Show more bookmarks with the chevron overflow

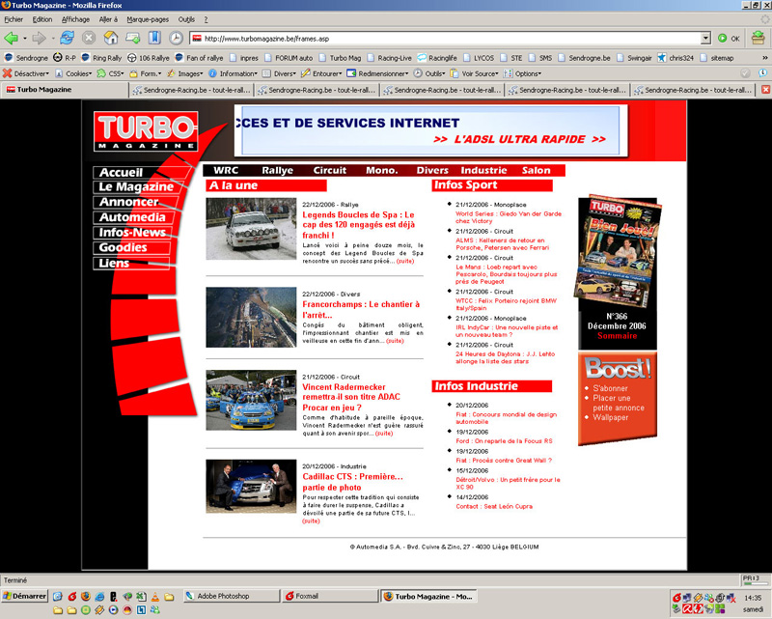764,58
